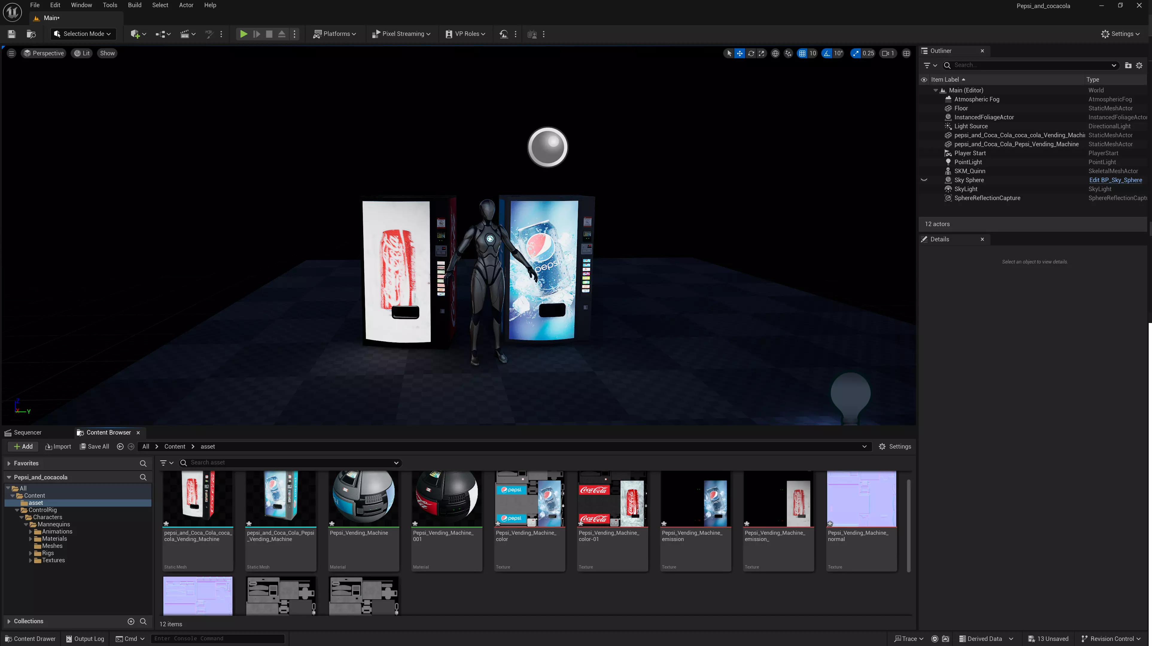1152x646 pixels.
Task: Open the Platforms dropdown
Action: 334,34
